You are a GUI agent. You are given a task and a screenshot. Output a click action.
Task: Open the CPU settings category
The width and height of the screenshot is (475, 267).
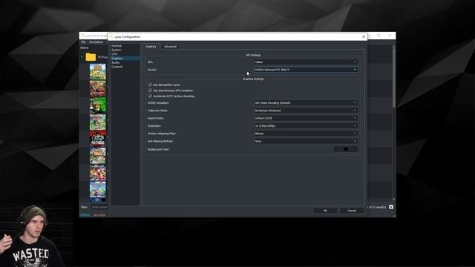114,54
